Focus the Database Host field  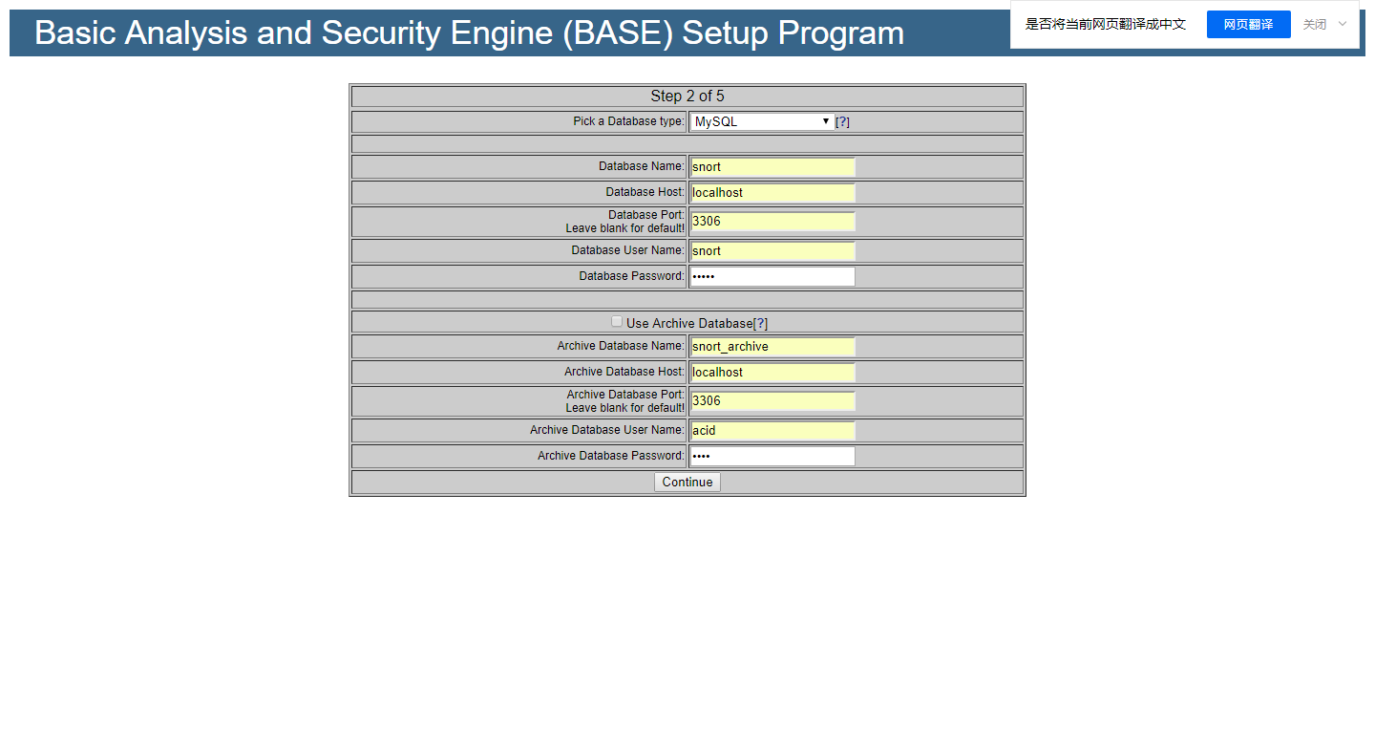click(772, 192)
